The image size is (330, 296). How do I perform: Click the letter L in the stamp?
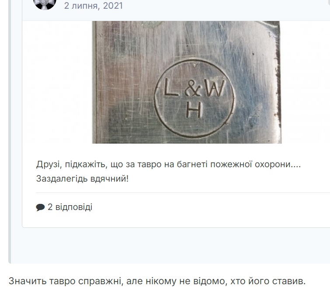(170, 87)
